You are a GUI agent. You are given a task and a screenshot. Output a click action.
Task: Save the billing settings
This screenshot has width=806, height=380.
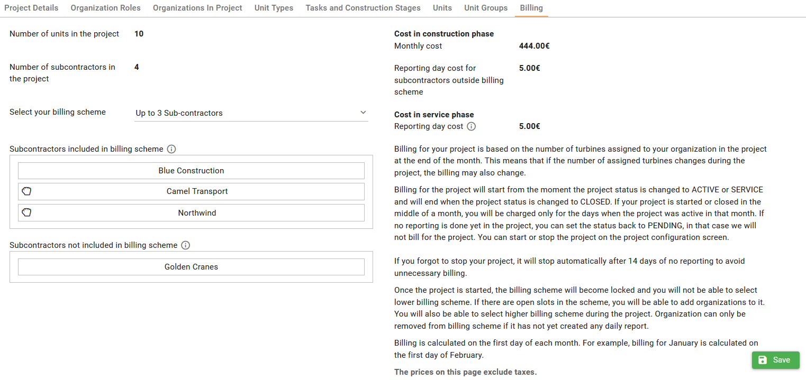775,360
